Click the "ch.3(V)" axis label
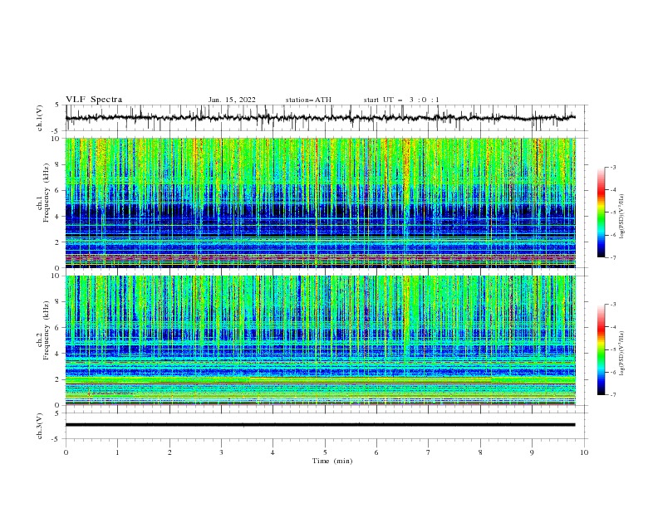 tap(40, 426)
